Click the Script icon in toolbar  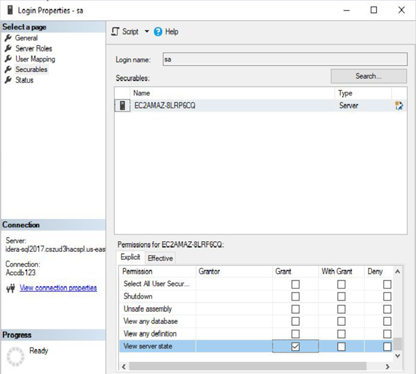[115, 31]
